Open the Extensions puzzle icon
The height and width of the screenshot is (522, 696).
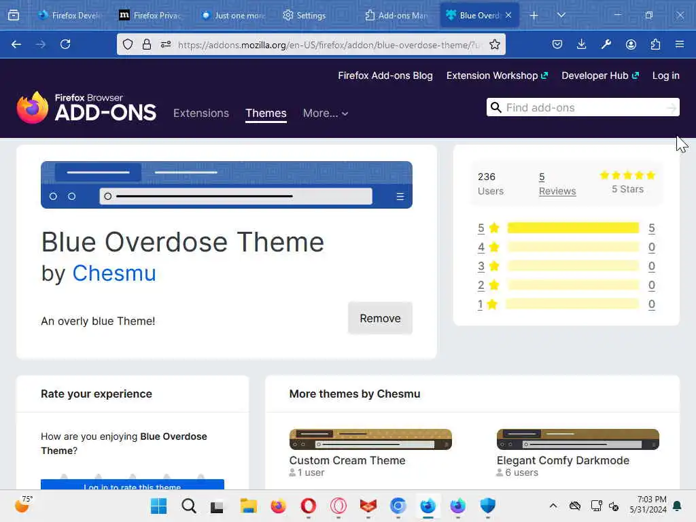[655, 44]
